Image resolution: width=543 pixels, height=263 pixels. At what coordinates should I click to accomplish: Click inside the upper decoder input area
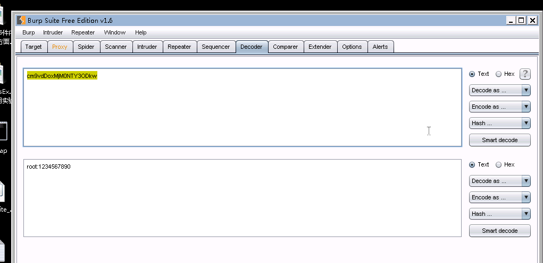coord(243,107)
